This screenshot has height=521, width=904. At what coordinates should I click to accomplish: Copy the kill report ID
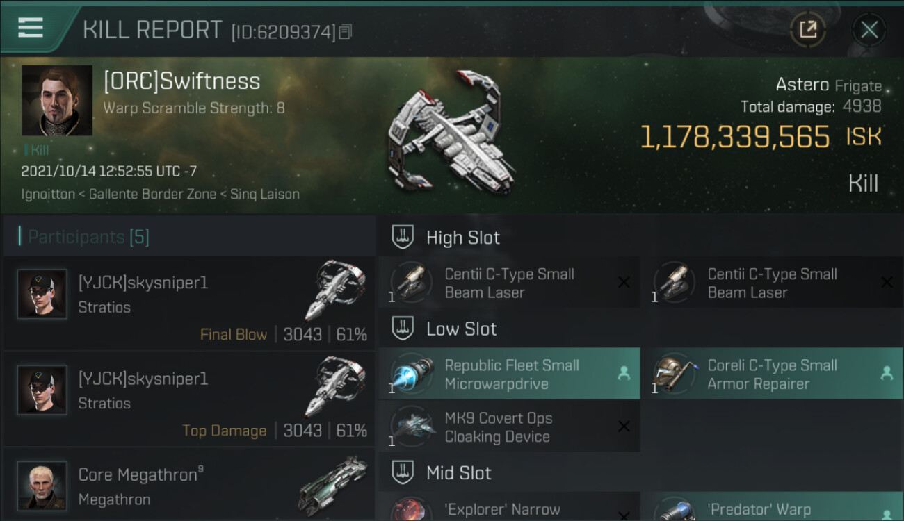[346, 31]
